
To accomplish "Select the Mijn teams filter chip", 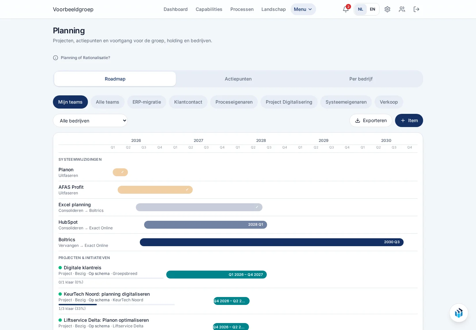I will tap(70, 102).
